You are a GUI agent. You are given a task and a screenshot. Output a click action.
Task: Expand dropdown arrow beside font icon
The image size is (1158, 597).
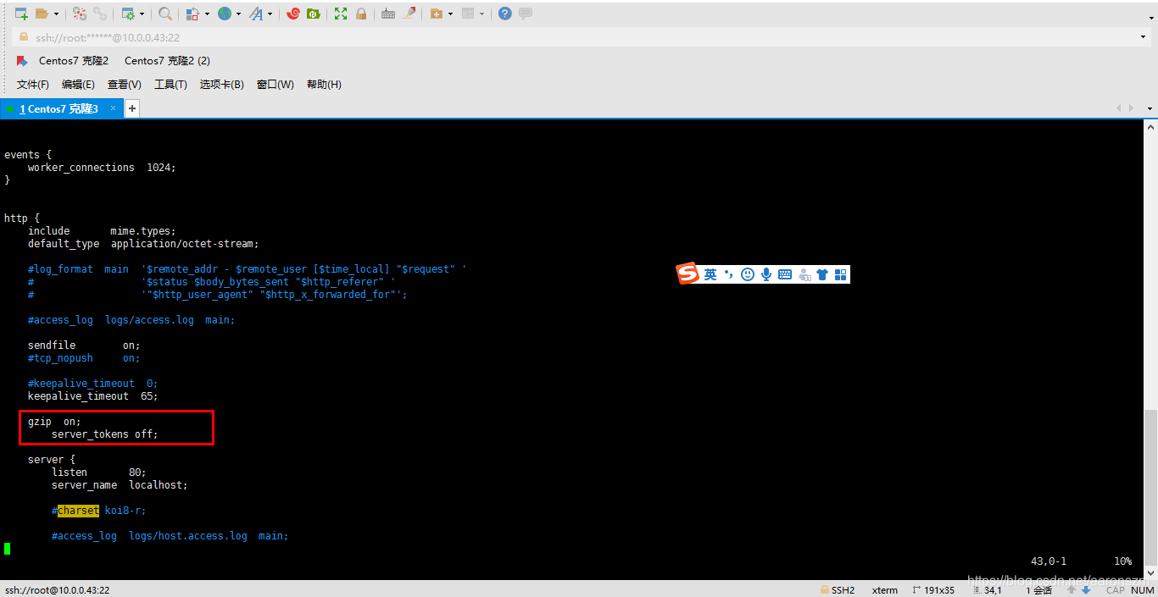pyautogui.click(x=270, y=14)
